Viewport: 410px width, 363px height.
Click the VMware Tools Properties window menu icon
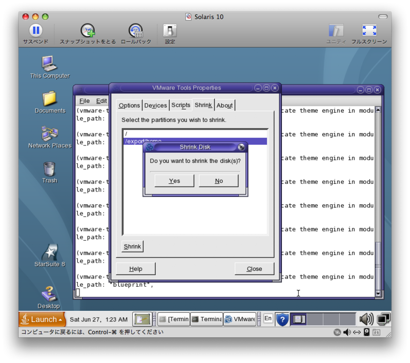point(115,88)
